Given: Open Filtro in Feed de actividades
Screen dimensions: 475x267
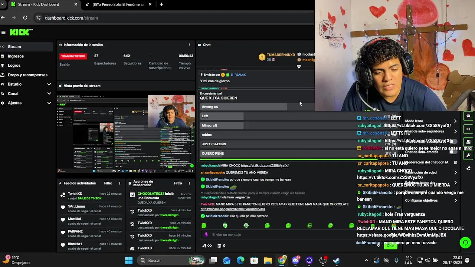Looking at the screenshot, I should [x=108, y=183].
